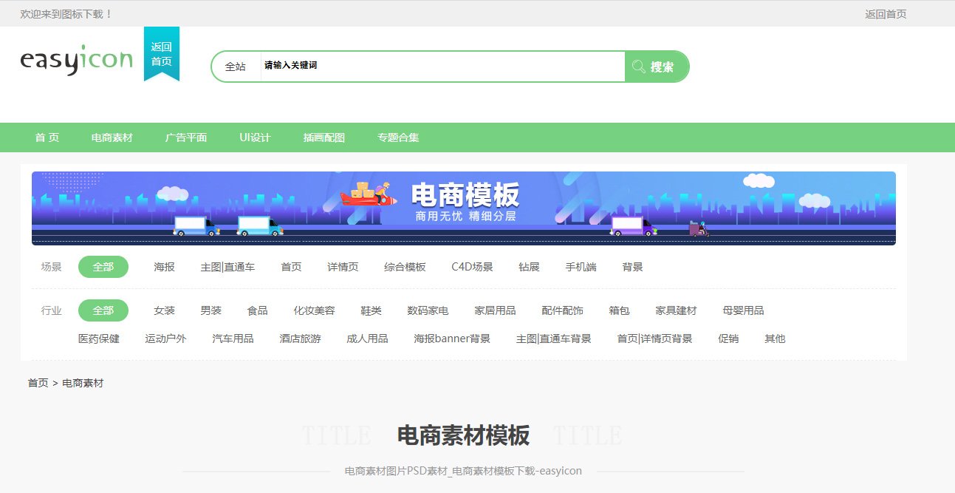
Task: Filter industry by 男装
Action: pyautogui.click(x=210, y=310)
